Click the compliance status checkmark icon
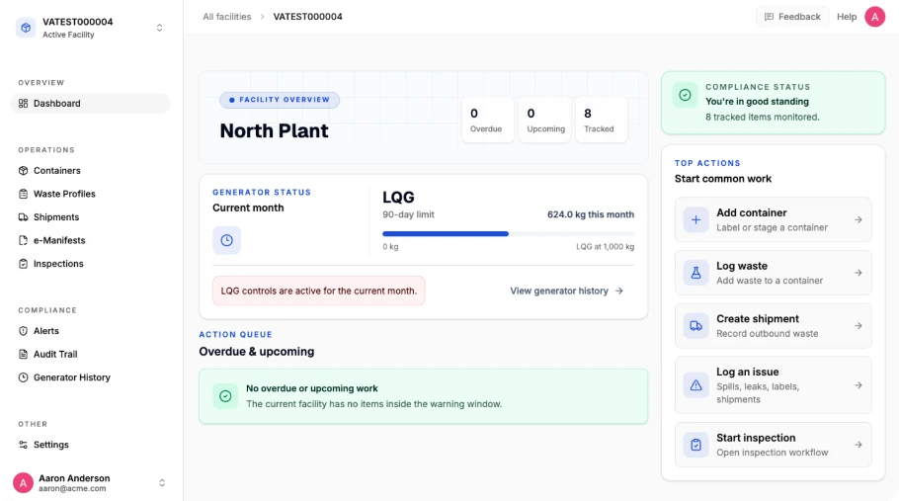This screenshot has height=501, width=899. coord(685,95)
